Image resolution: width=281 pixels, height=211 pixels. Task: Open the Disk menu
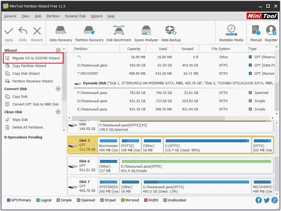click(38, 16)
